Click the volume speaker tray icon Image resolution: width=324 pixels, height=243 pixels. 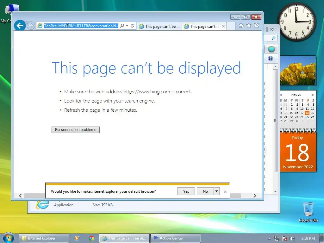(292, 239)
